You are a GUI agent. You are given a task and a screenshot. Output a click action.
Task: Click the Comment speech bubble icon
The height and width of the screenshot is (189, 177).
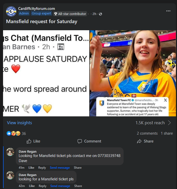point(80,141)
